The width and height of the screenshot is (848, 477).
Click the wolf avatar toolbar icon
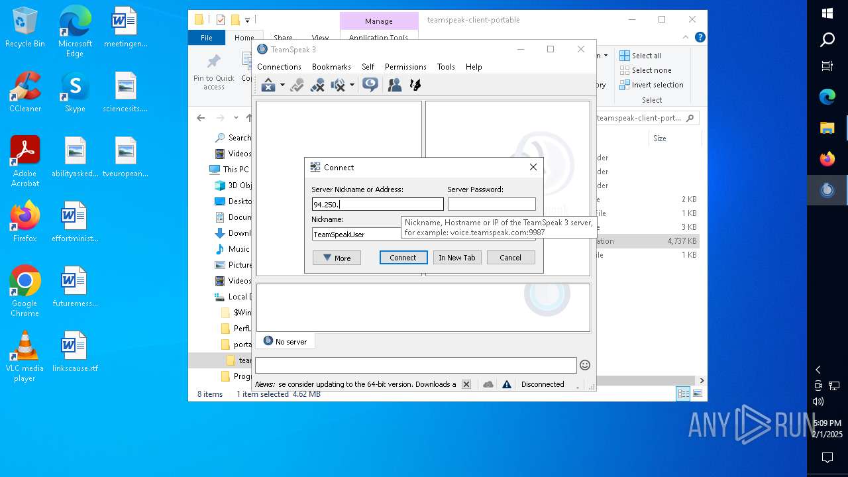point(415,85)
